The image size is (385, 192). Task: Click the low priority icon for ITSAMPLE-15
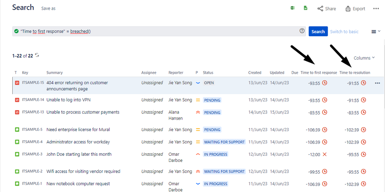click(x=198, y=83)
